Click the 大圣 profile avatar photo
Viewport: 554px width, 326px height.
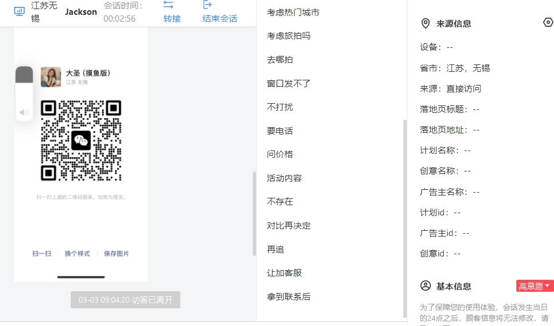tap(51, 77)
